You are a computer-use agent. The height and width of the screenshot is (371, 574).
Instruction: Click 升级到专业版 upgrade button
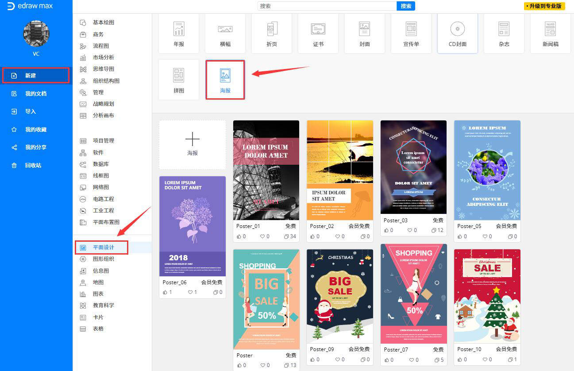click(544, 6)
